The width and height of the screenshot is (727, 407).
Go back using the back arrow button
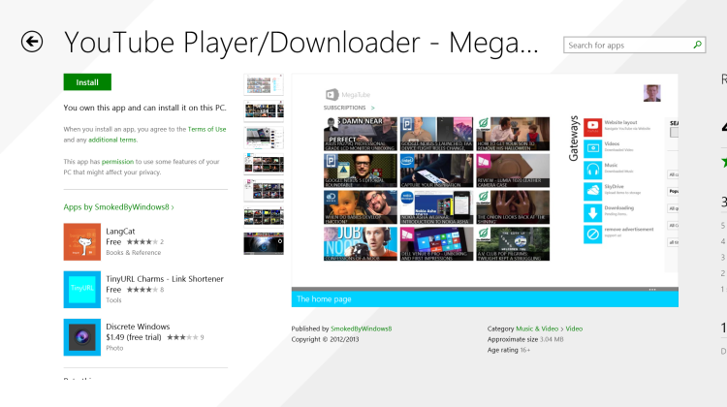(x=32, y=42)
